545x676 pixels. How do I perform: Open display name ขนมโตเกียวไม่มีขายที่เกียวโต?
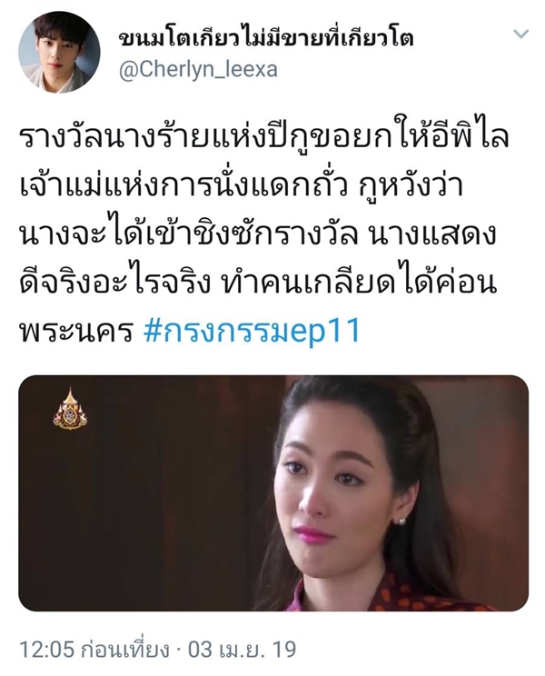click(x=266, y=38)
